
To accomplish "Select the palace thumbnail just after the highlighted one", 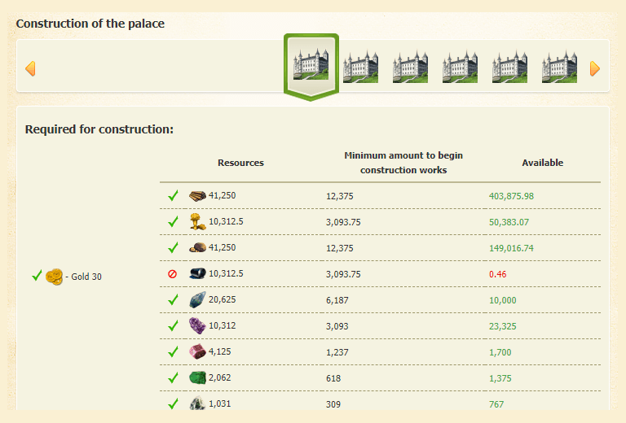I will click(x=360, y=67).
